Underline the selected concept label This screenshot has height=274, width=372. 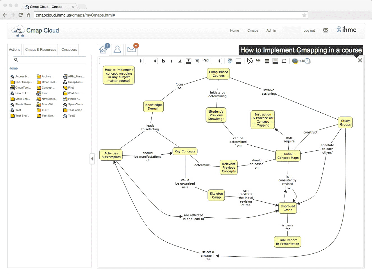(180, 61)
